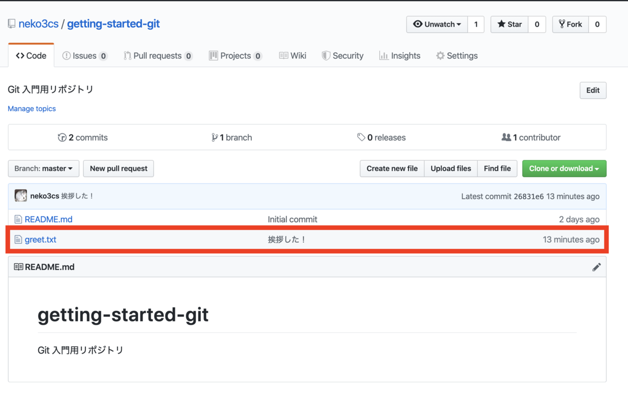
Task: Open the Settings tab
Action: click(457, 55)
